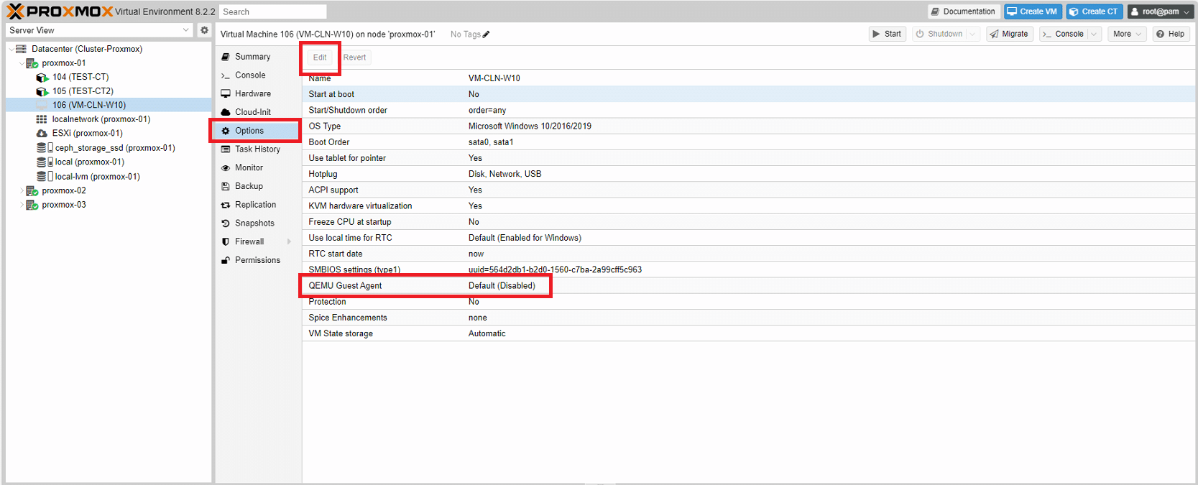Click the proxmox-03 node icon
Viewport: 1198px width, 485px height.
(32, 205)
